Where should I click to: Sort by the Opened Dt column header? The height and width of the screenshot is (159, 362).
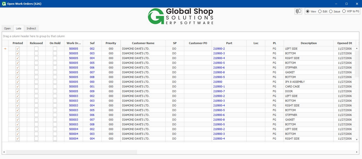(345, 43)
